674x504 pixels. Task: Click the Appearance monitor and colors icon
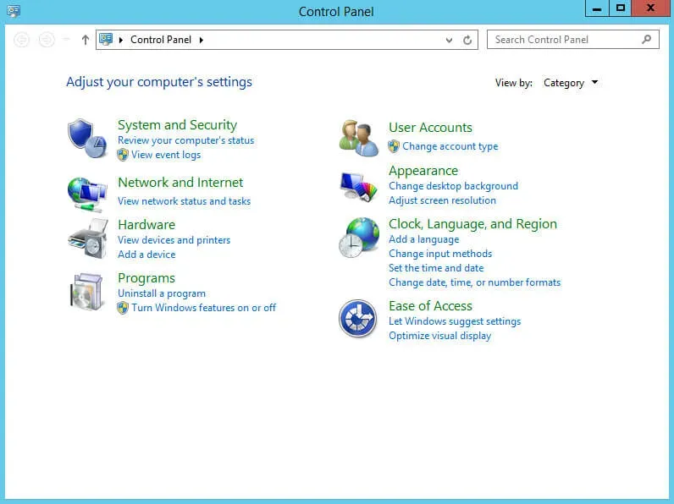pyautogui.click(x=358, y=186)
